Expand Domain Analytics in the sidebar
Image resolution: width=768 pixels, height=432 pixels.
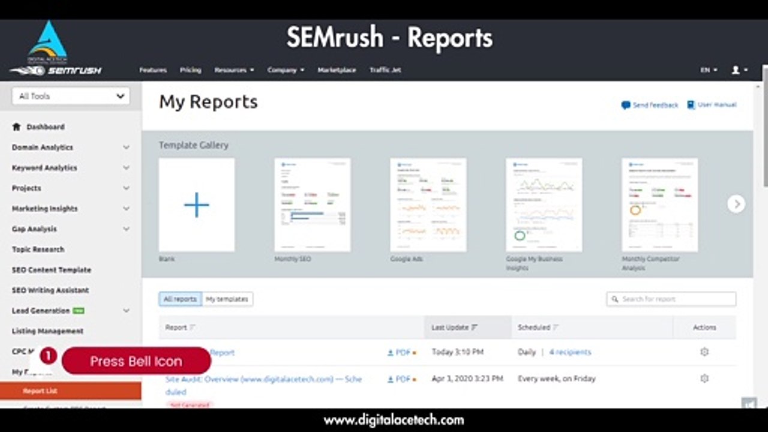126,147
